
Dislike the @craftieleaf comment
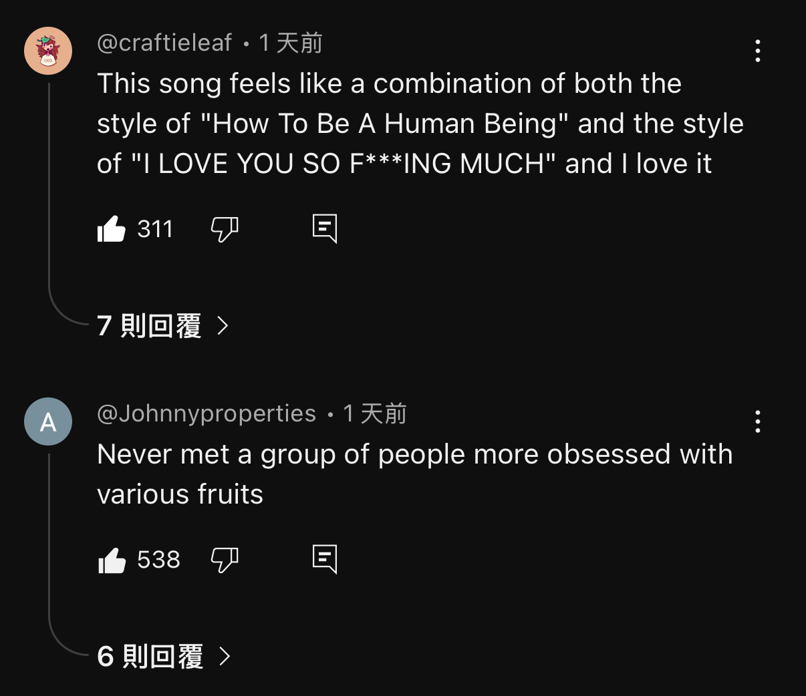pyautogui.click(x=224, y=229)
